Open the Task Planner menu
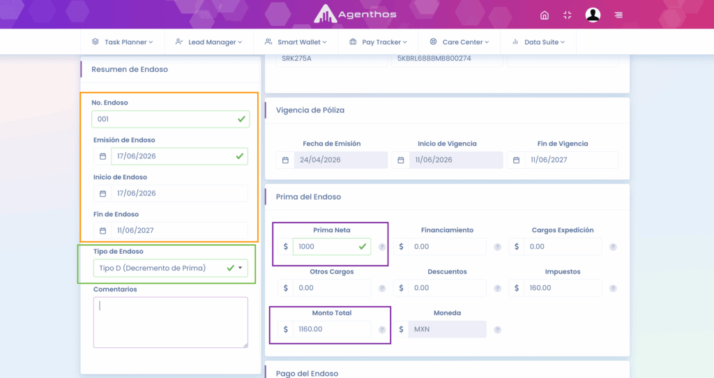714x378 pixels. point(122,42)
